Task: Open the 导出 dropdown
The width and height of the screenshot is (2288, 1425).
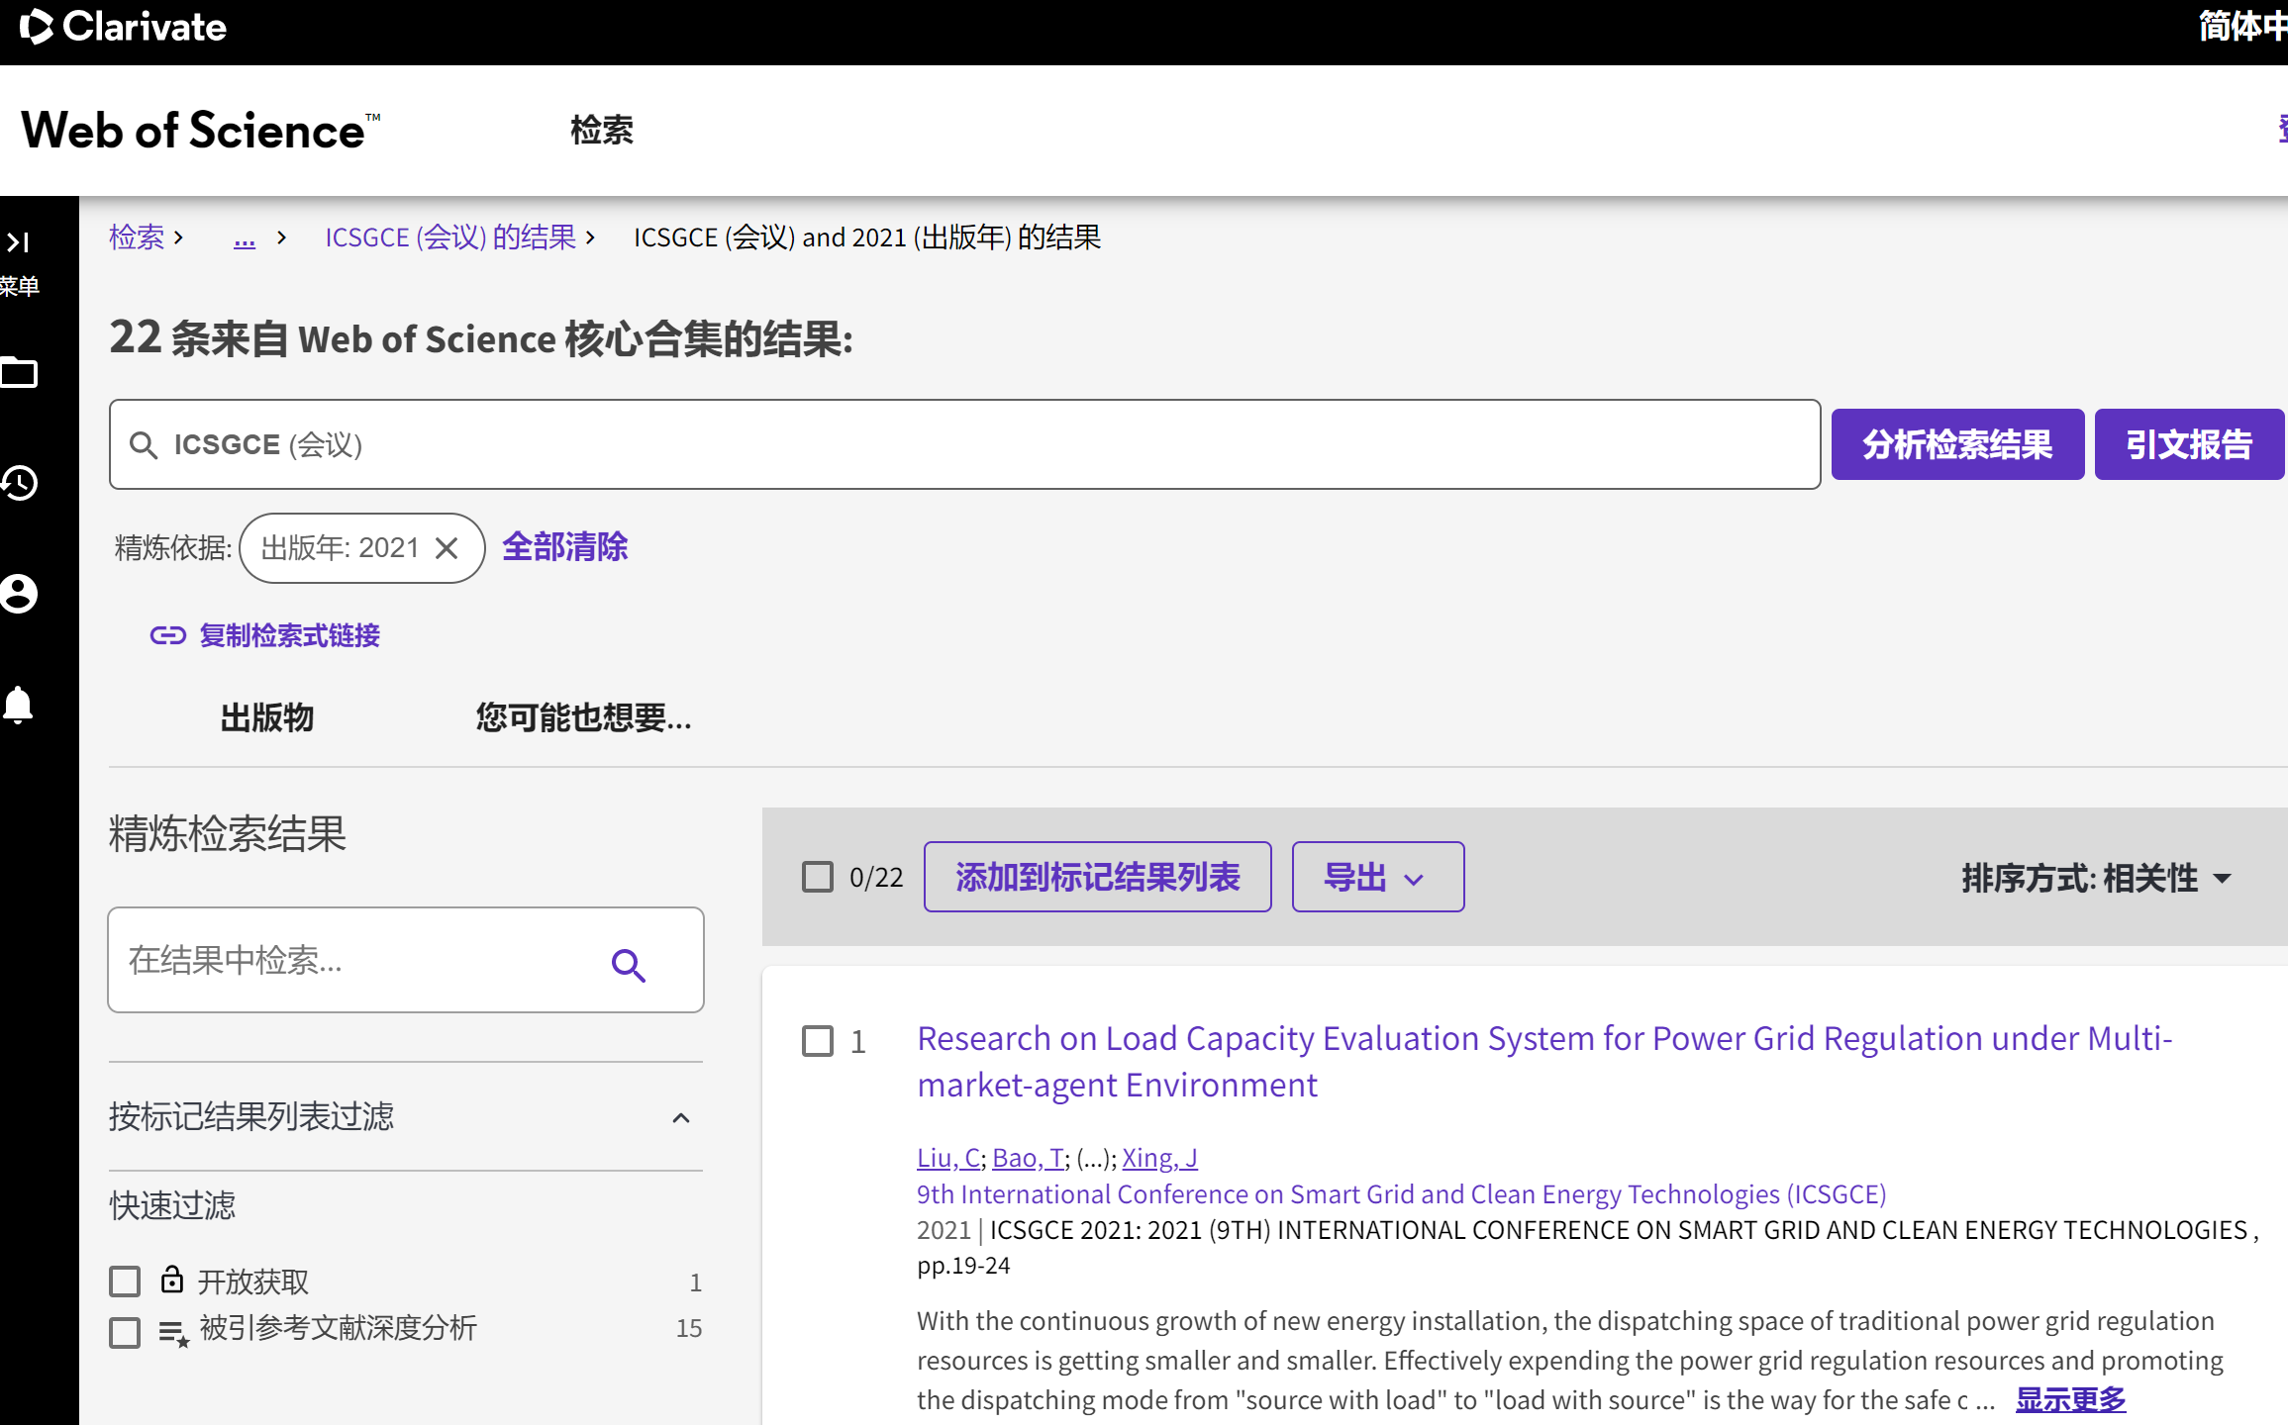Action: (x=1378, y=877)
